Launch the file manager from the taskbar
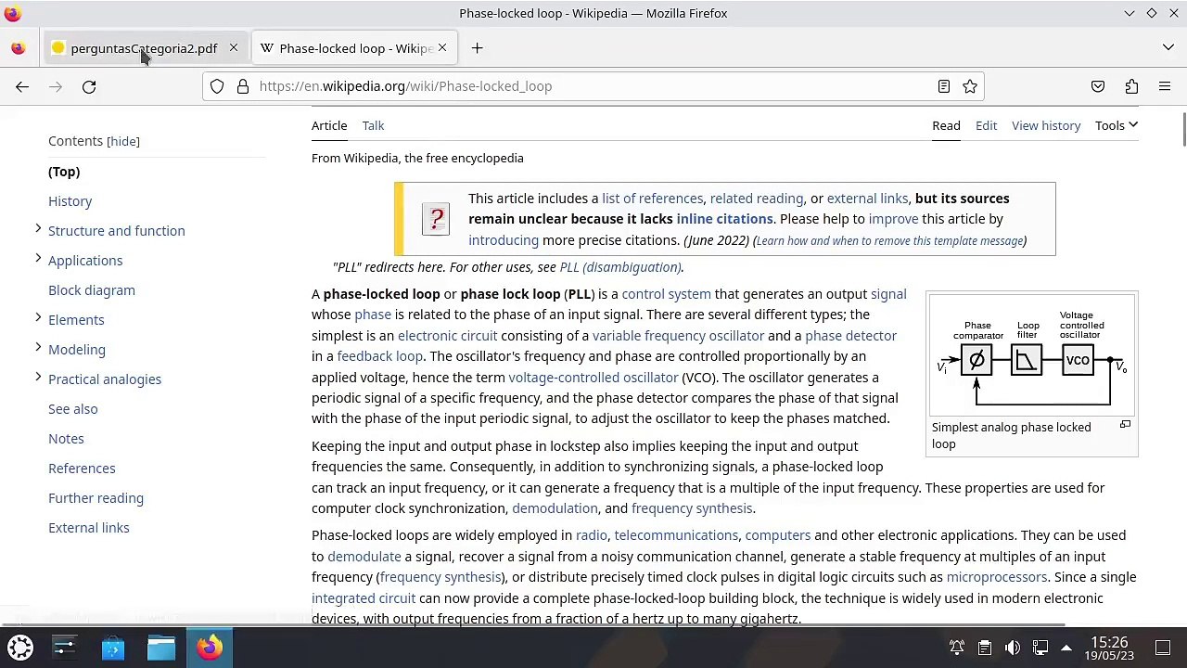Viewport: 1187px width, 668px height. click(161, 648)
